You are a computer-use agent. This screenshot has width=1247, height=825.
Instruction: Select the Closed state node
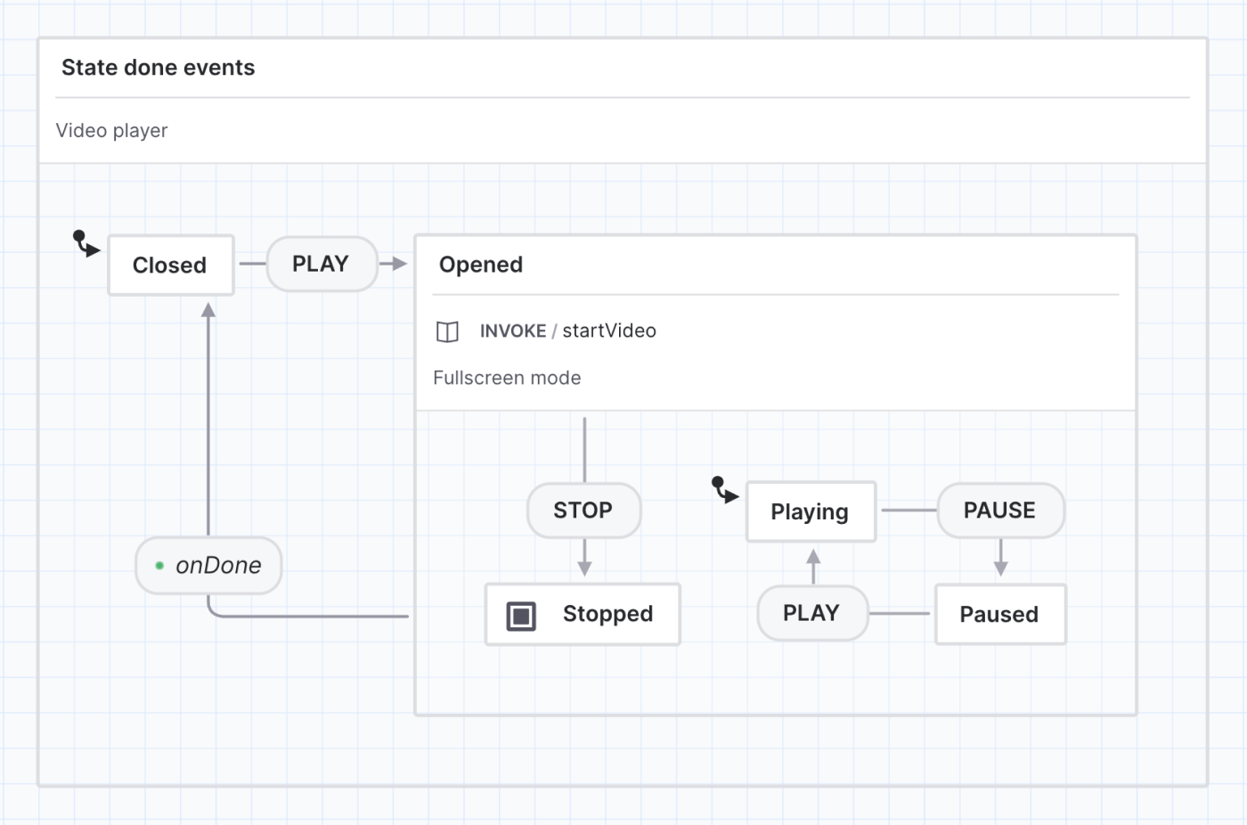point(170,265)
